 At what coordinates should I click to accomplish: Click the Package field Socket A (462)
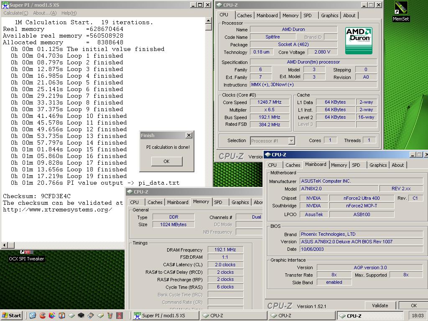coord(293,44)
